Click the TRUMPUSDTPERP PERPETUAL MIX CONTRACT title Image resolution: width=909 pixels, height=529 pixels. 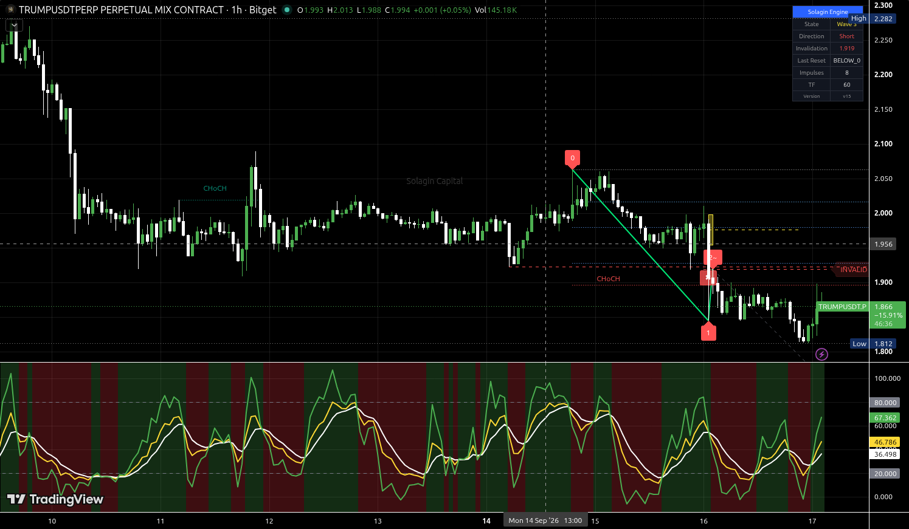(122, 10)
